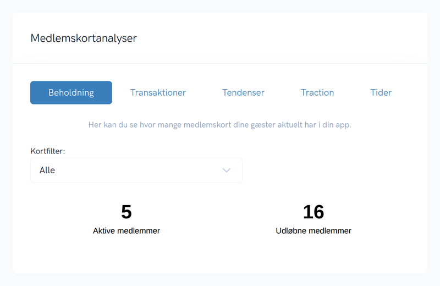This screenshot has width=440, height=286.
Task: Select the Beholdning tab
Action: (x=71, y=92)
